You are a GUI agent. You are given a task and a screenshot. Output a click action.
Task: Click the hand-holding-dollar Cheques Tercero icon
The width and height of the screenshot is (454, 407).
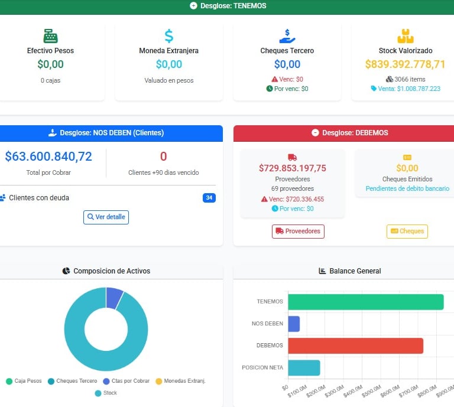(287, 36)
